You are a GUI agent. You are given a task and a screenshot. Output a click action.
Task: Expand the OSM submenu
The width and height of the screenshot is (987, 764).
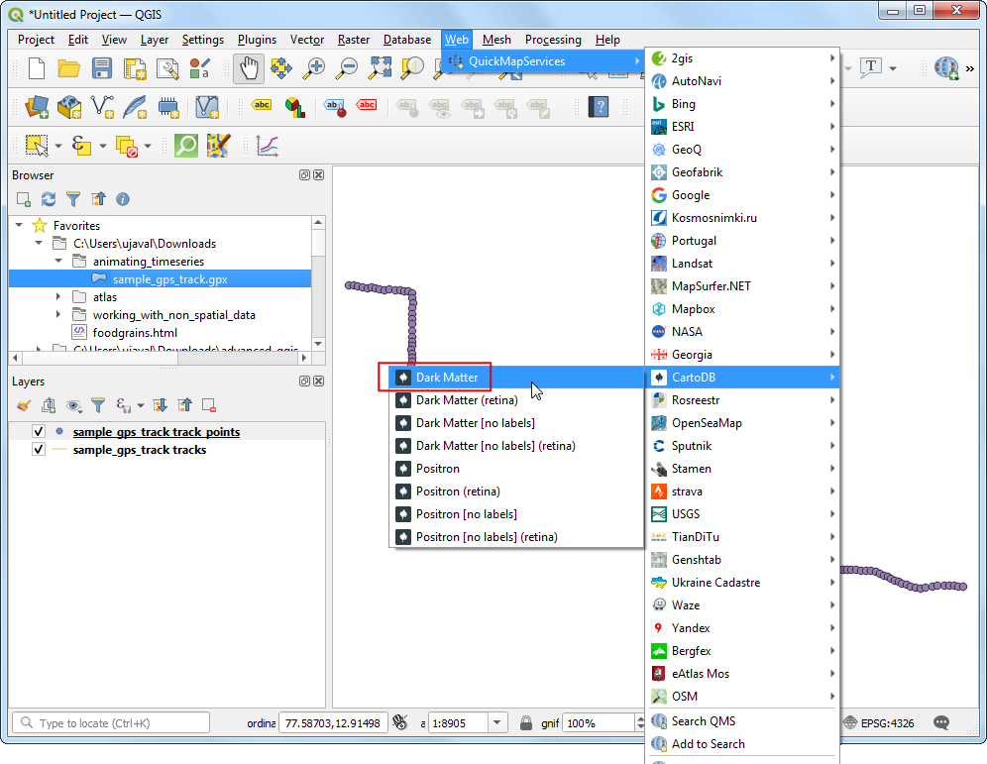click(x=743, y=696)
